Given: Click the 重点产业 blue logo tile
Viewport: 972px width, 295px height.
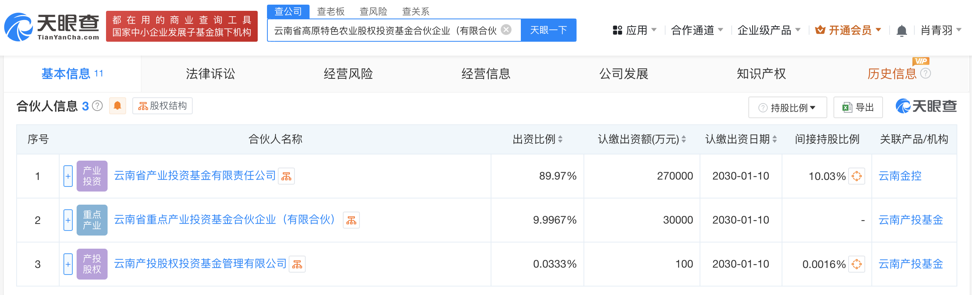Looking at the screenshot, I should 92,220.
